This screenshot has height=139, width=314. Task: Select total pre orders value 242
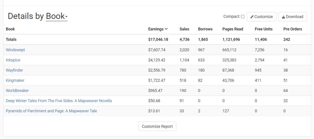287,39
